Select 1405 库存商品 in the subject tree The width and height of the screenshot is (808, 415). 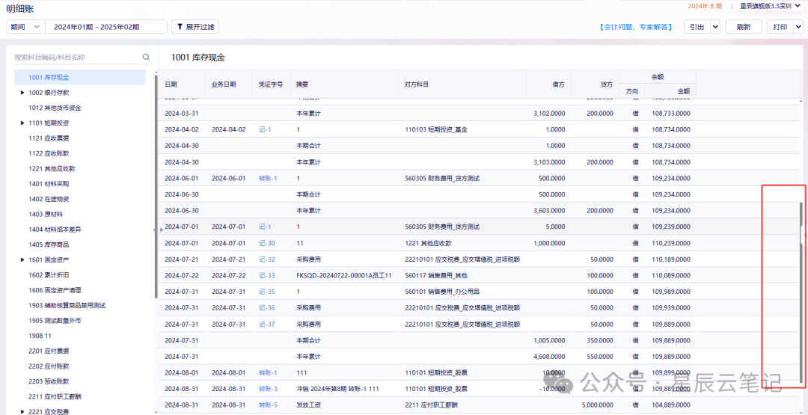pyautogui.click(x=49, y=245)
